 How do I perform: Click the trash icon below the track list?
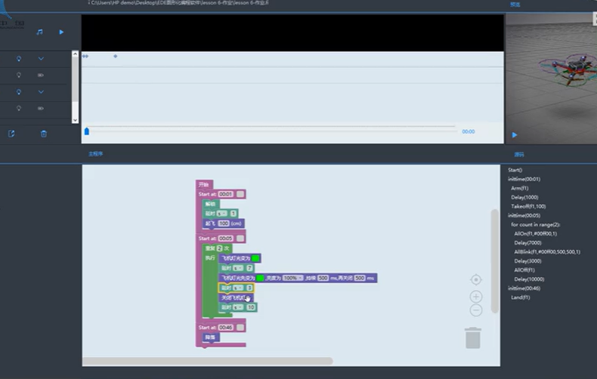44,134
